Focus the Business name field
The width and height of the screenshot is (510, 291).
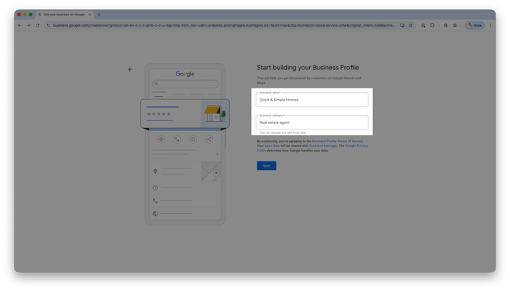point(312,100)
